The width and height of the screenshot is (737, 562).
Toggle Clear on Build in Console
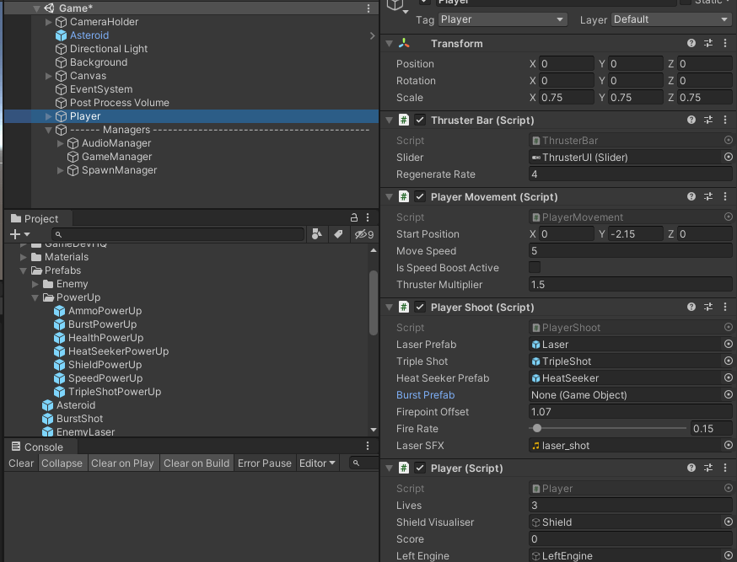click(196, 463)
